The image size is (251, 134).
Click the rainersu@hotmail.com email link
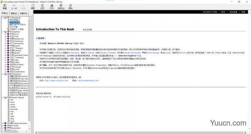88,81
